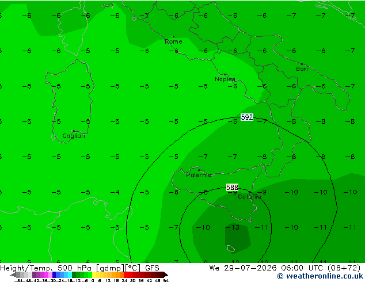Click the Cagliari city marker dot

(74, 131)
